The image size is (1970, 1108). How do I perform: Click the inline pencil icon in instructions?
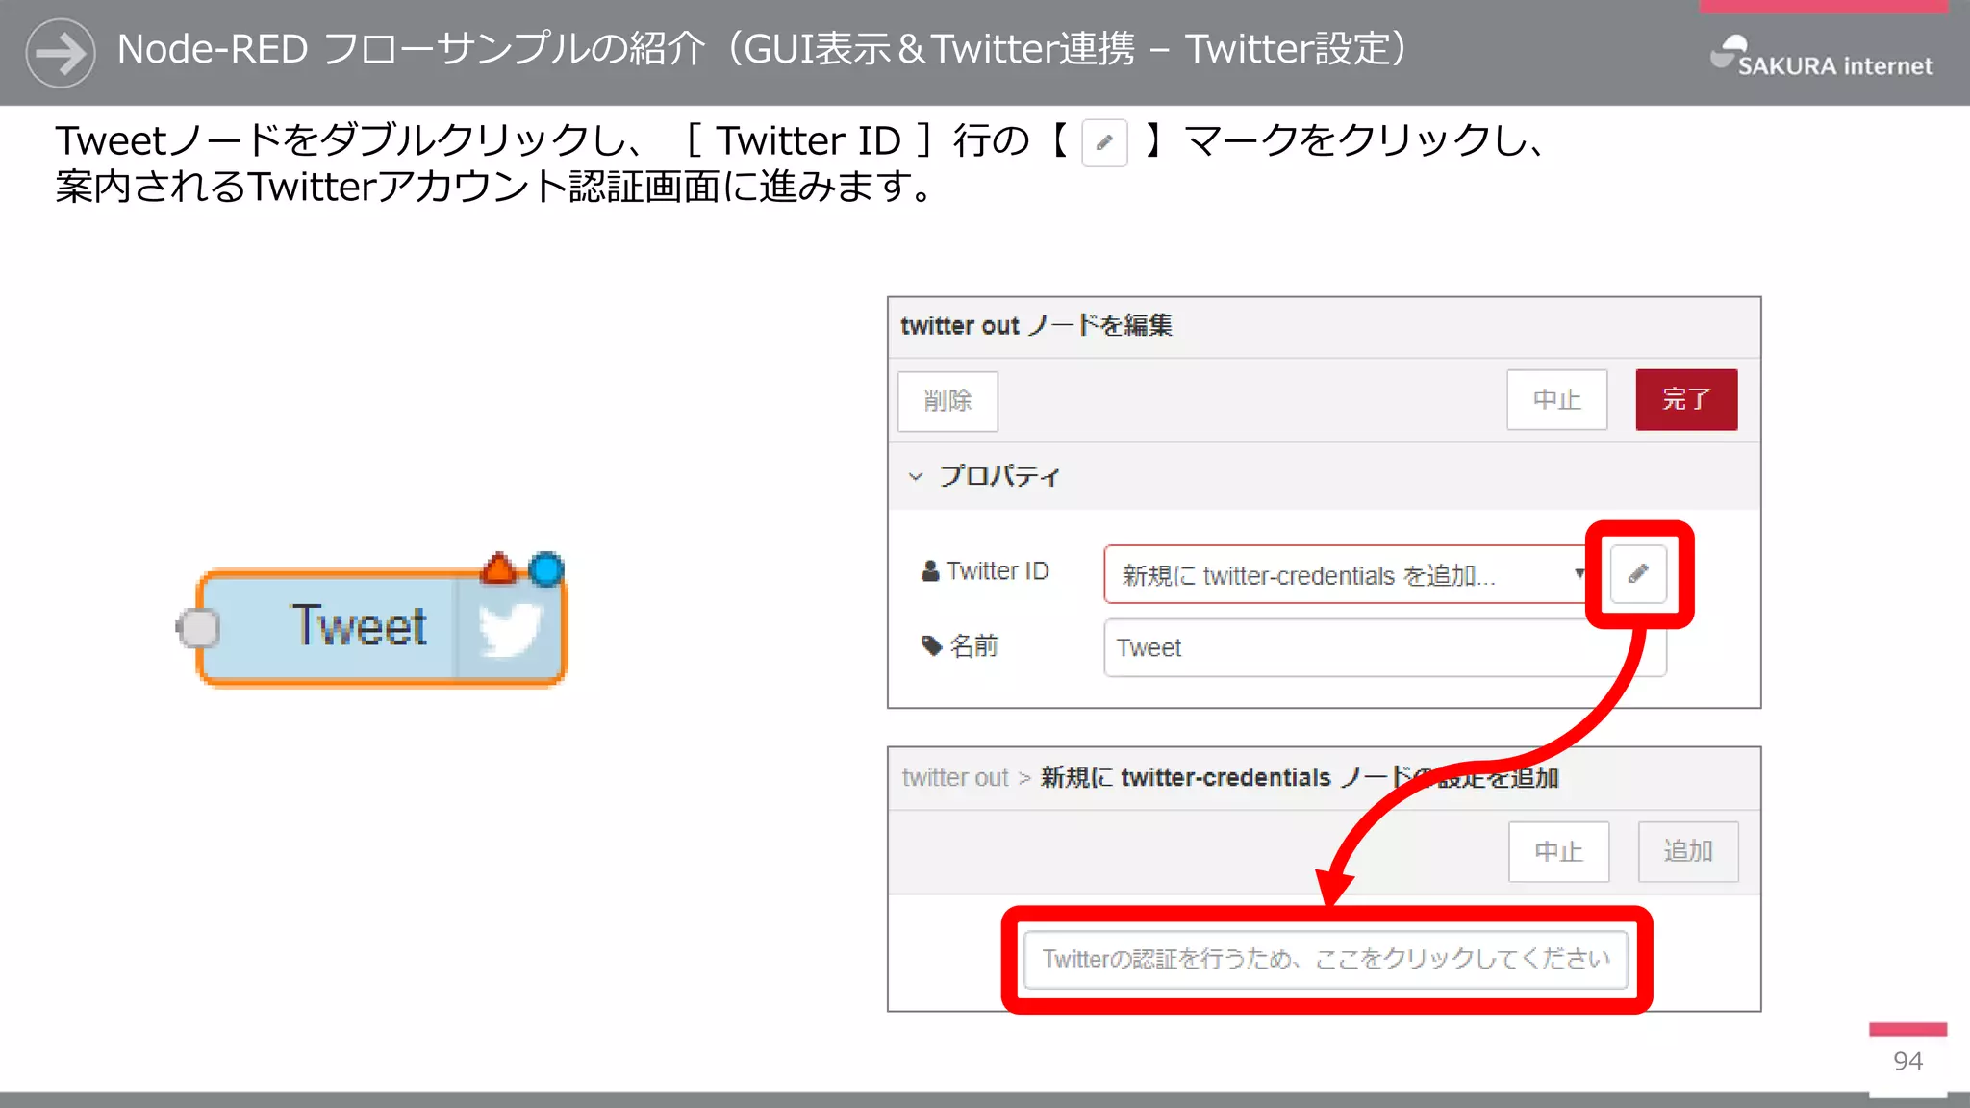point(1104,143)
